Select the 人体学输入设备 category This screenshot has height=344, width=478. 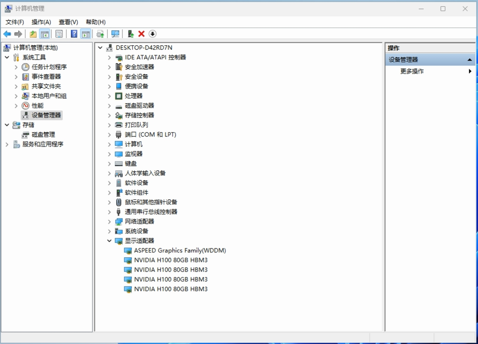click(145, 173)
